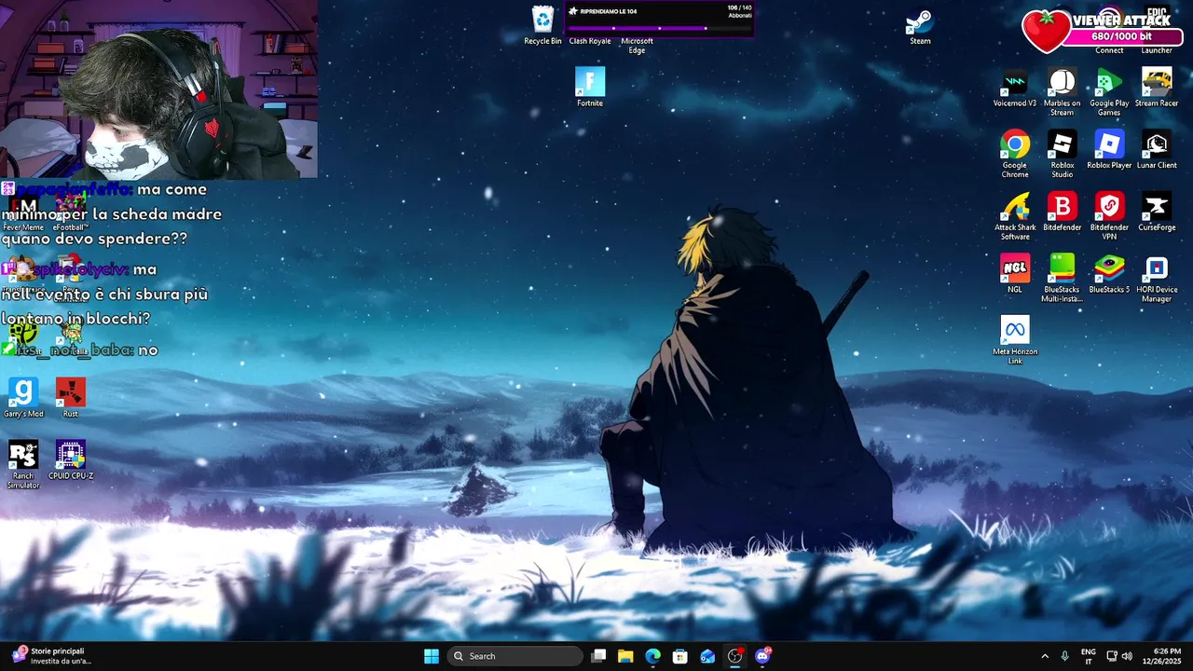Viewport: 1193px width, 671px height.
Task: Select the Fortnite desktop icon
Action: 590,87
